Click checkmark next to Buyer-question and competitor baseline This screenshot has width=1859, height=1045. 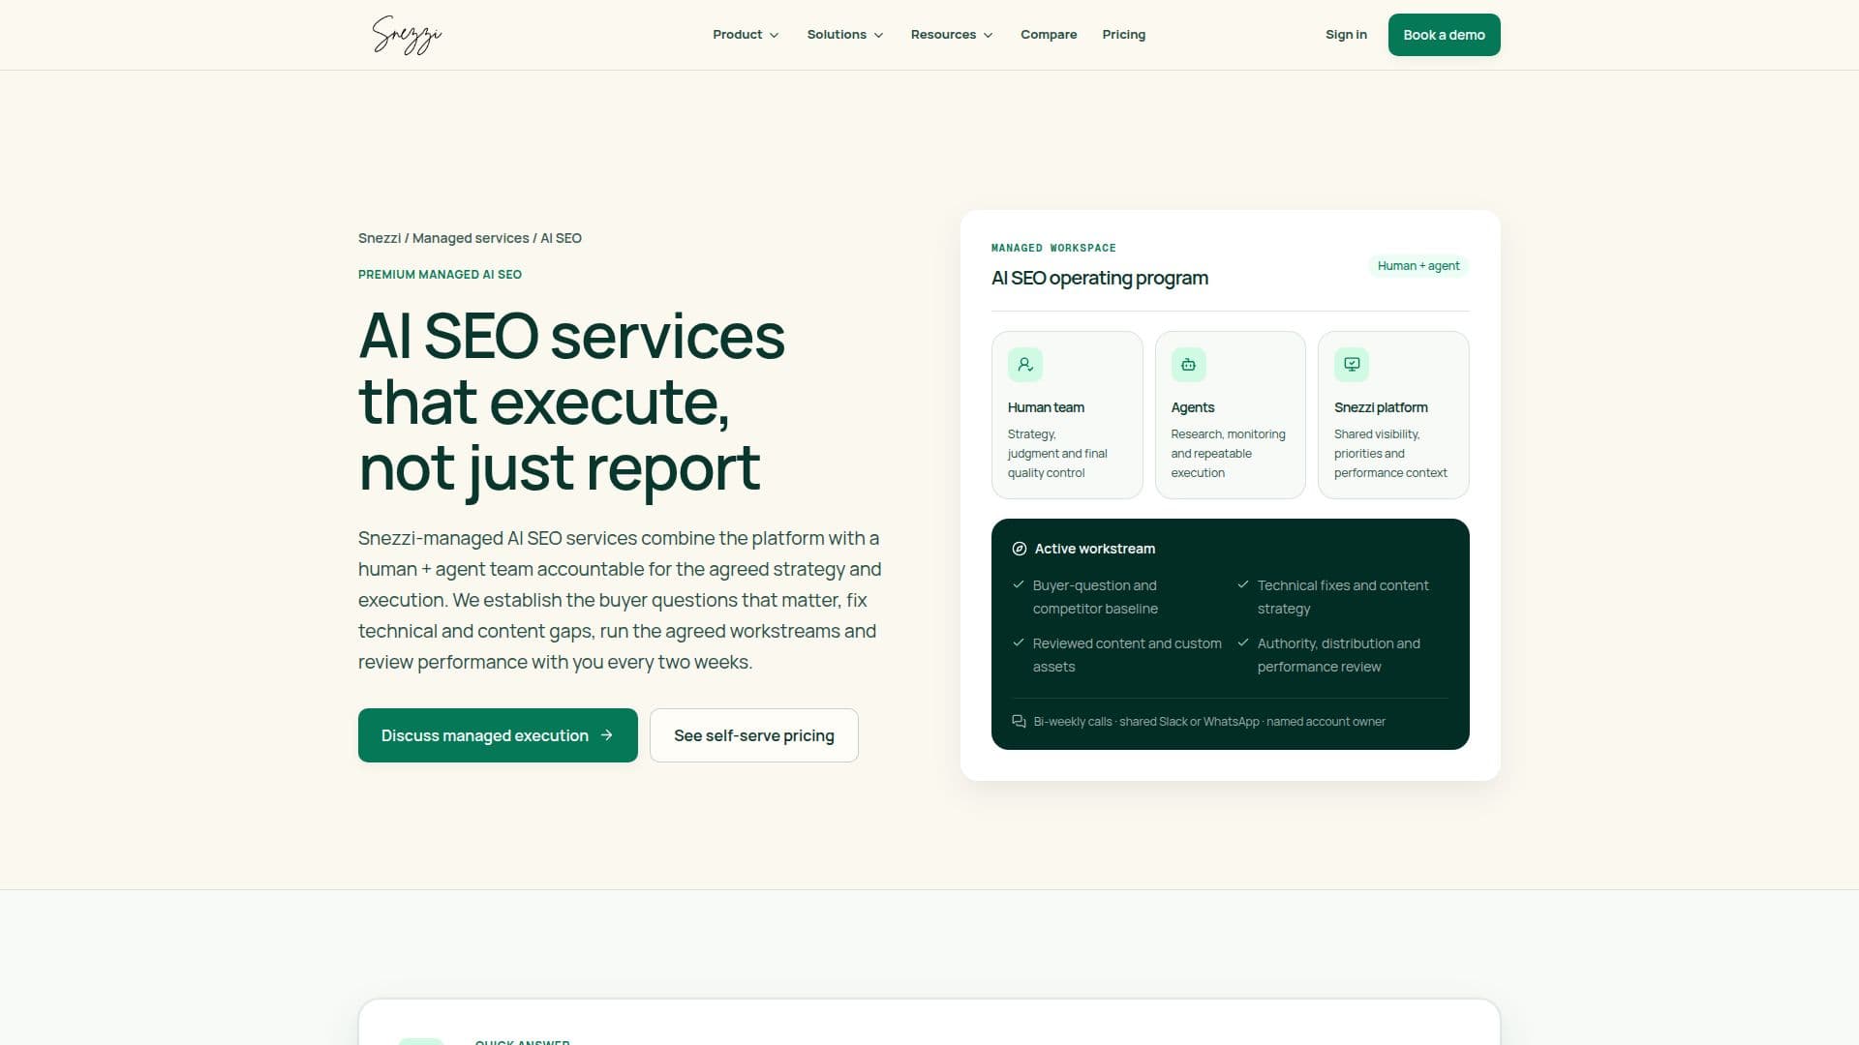pyautogui.click(x=1019, y=584)
